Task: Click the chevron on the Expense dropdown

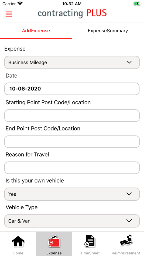Action: pyautogui.click(x=129, y=62)
